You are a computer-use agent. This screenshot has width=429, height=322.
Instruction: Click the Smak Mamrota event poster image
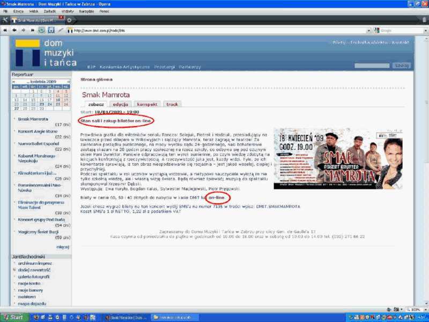coord(338,158)
